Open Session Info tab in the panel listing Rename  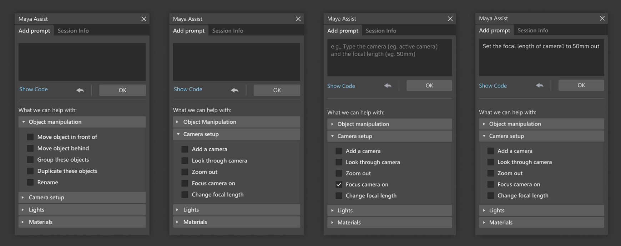click(73, 31)
